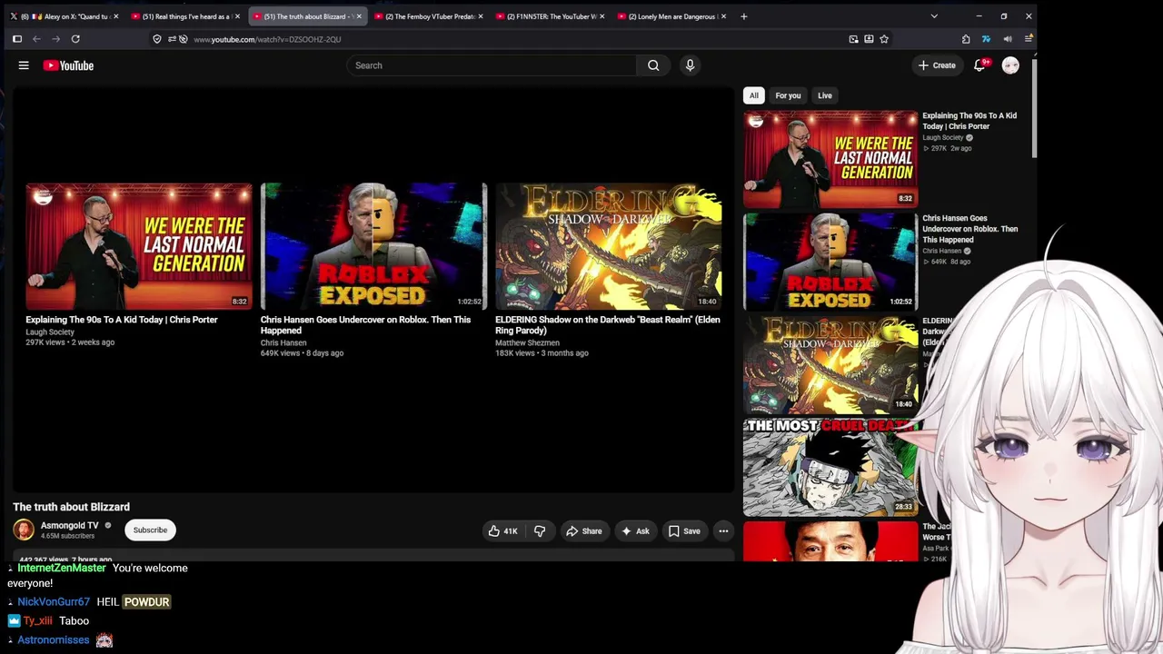
Task: Reload the page in the browser
Action: click(75, 39)
